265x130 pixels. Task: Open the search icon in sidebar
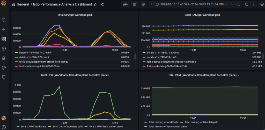[x=4, y=20]
